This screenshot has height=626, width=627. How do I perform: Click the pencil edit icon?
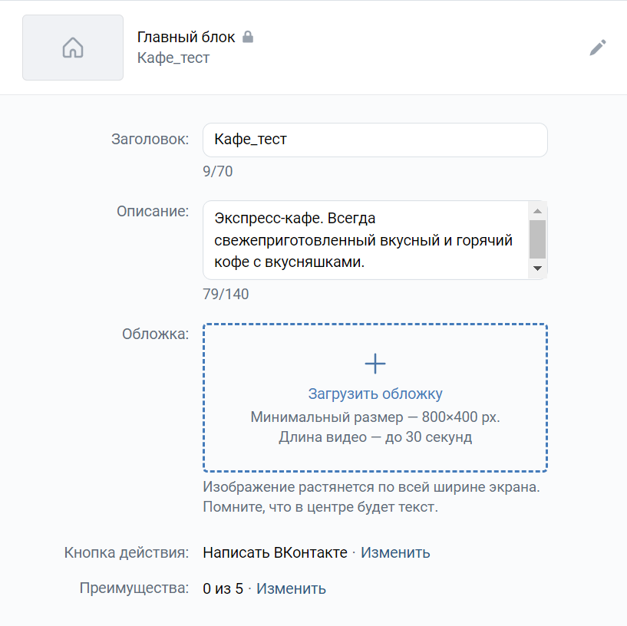pyautogui.click(x=598, y=48)
